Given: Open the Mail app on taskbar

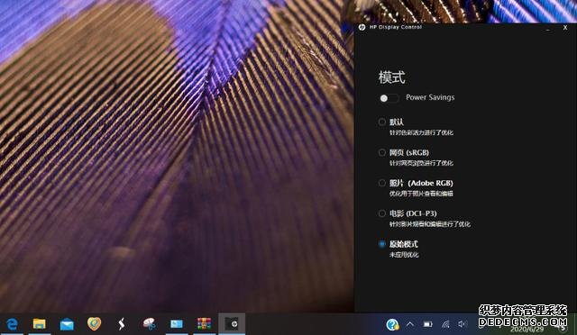Looking at the screenshot, I should pos(67,324).
